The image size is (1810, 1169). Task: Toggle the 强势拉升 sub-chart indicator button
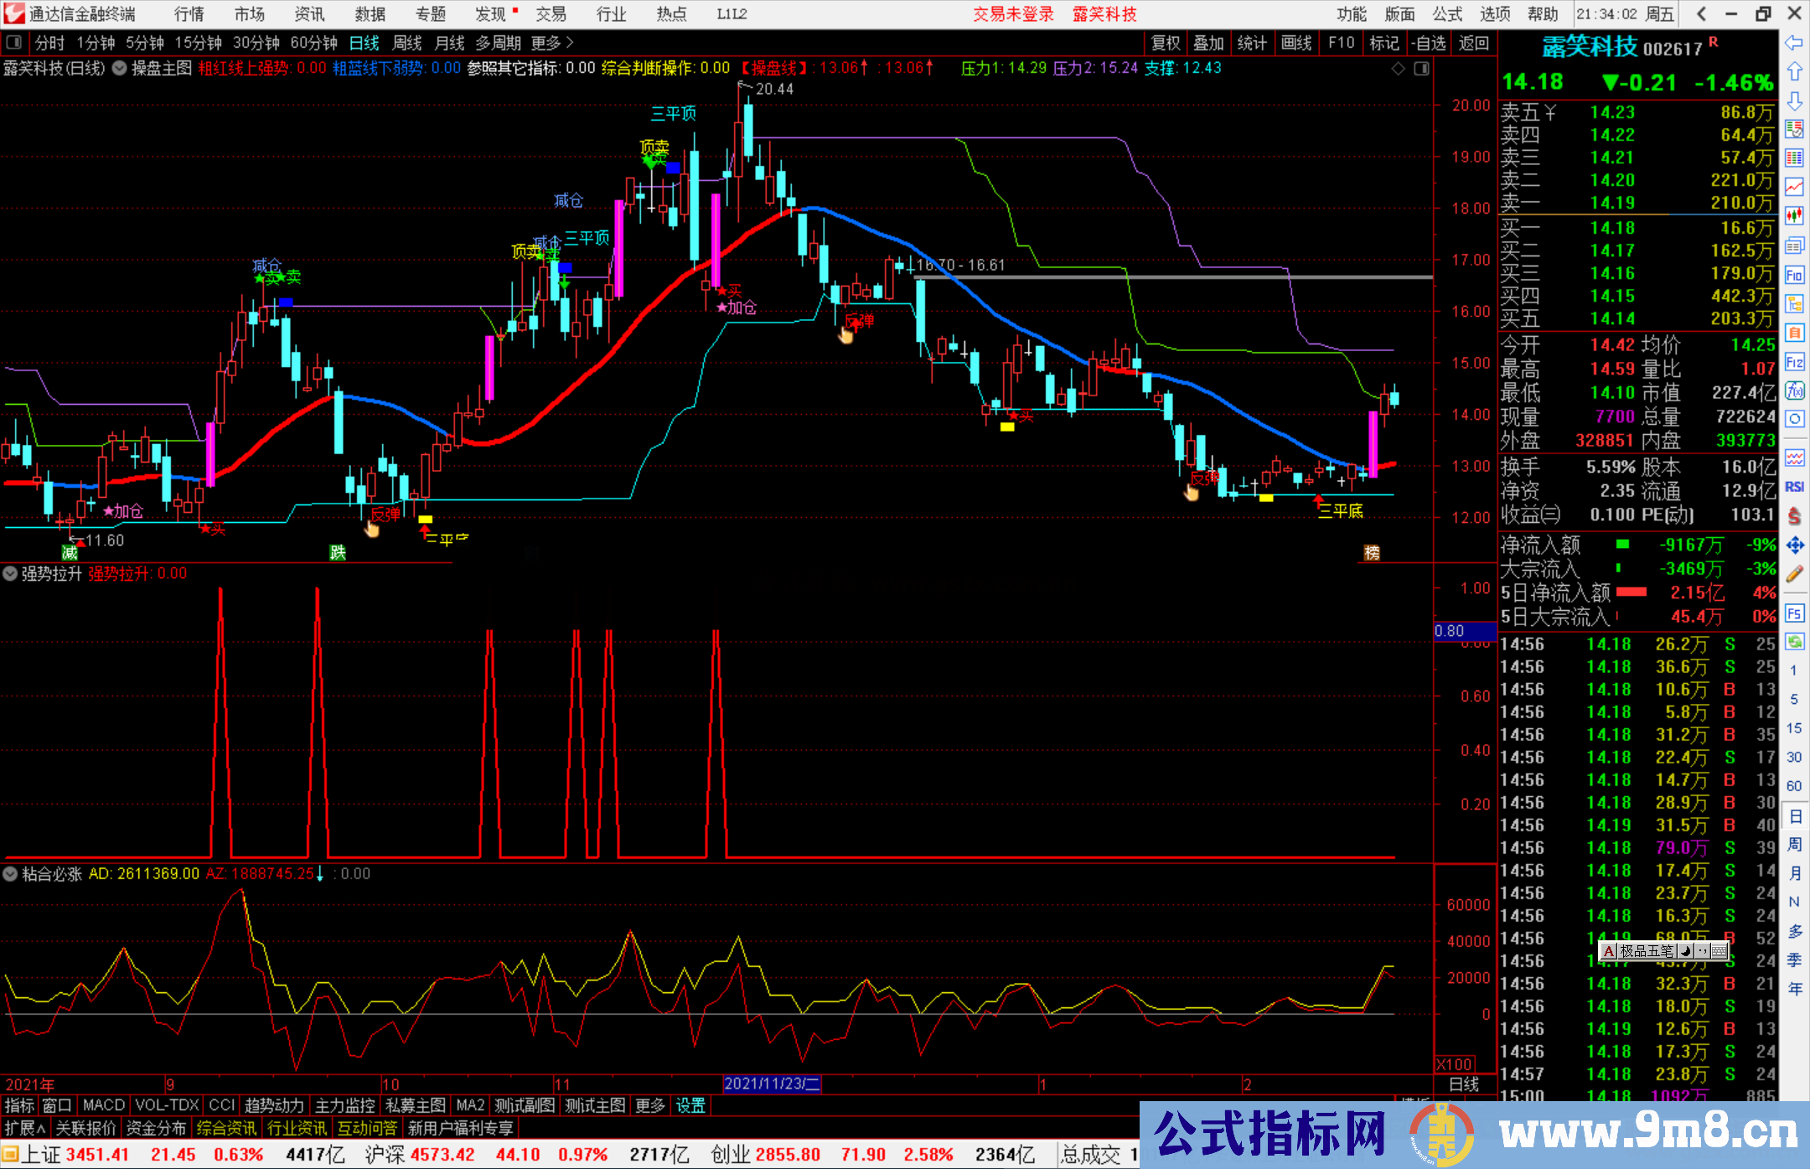(x=10, y=574)
